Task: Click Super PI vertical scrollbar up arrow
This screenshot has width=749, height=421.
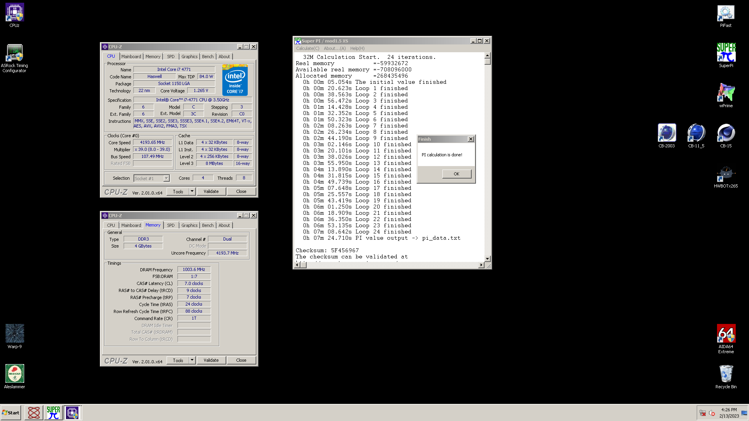Action: coord(488,55)
